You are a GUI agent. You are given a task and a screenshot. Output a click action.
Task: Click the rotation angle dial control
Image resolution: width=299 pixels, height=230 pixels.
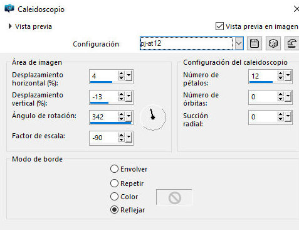tap(153, 118)
